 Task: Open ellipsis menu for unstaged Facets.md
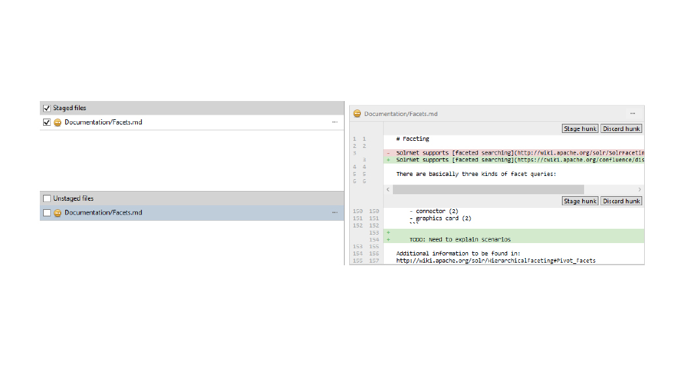tap(335, 212)
